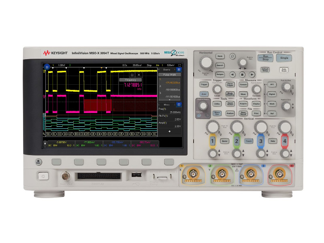The width and height of the screenshot is (324, 243).
Task: Hit the Single acquisition button
Action: [284, 58]
